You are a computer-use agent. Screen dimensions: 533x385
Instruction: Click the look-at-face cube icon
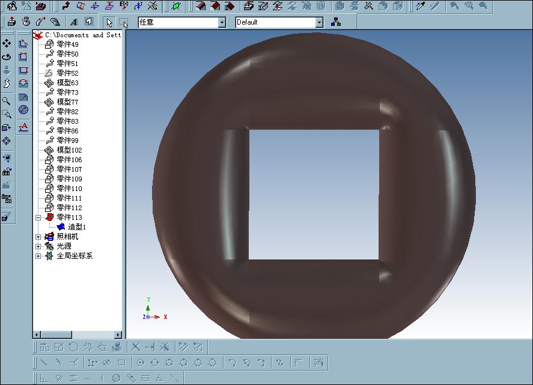pos(7,127)
